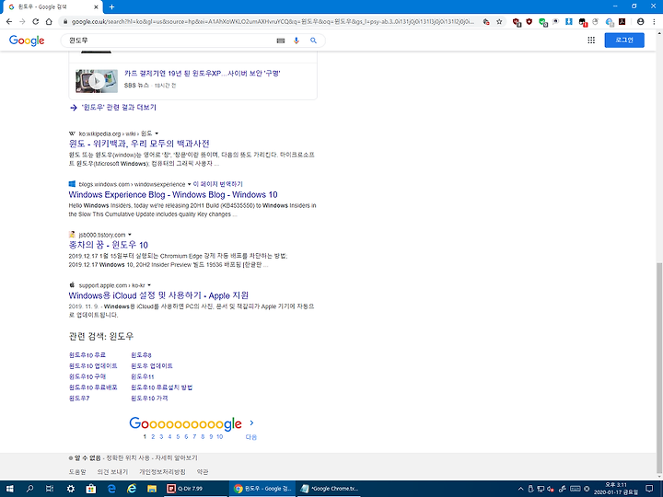This screenshot has width=663, height=497.
Task: Select related search 윈도우7
Action: tap(79, 399)
